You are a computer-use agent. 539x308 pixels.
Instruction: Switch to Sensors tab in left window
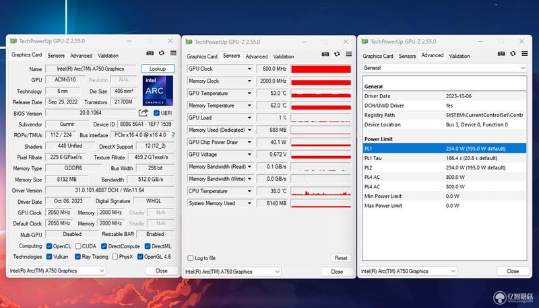click(56, 56)
